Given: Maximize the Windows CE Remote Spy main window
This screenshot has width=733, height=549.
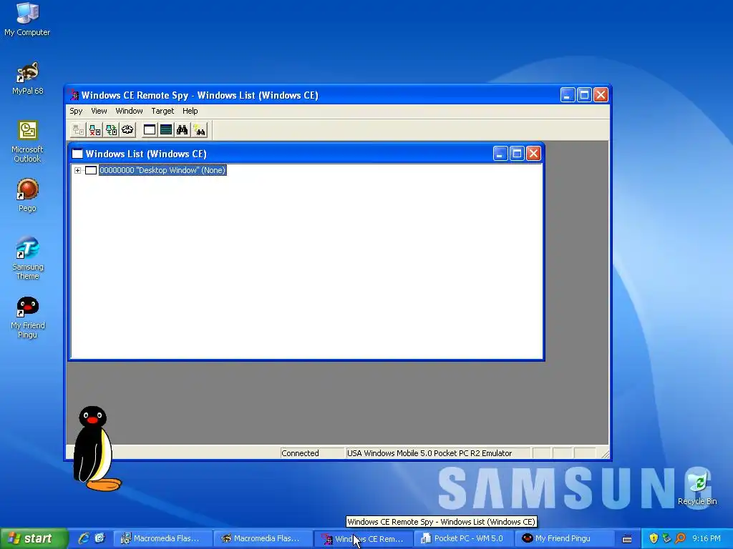Looking at the screenshot, I should (584, 95).
